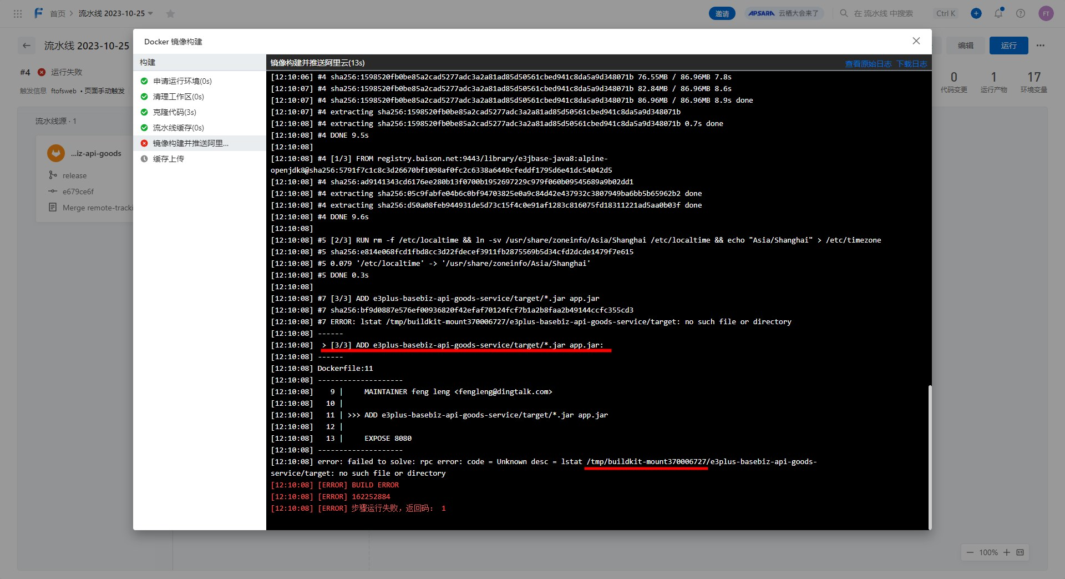Click the release branch label
This screenshot has width=1065, height=579.
pyautogui.click(x=74, y=175)
